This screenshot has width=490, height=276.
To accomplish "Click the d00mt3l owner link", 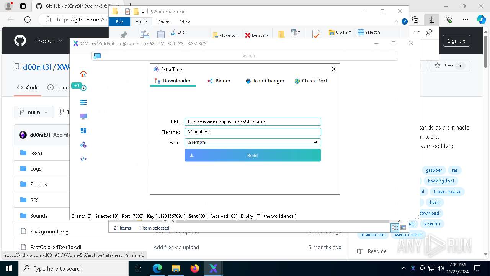I will pos(37,67).
